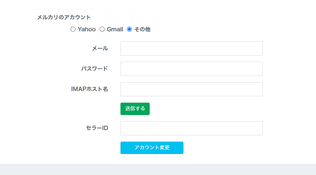Click the divider line above the heading
316x175 pixels.
click(x=158, y=9)
